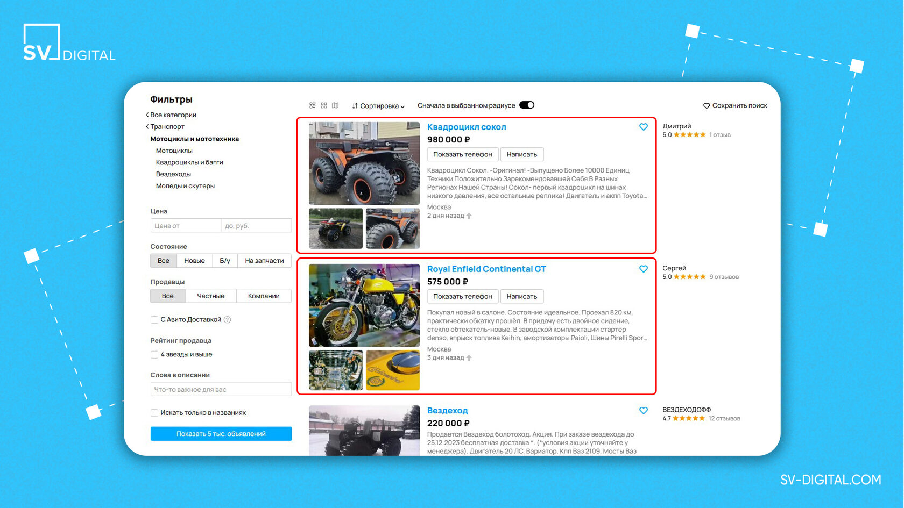The width and height of the screenshot is (904, 508).
Task: Check Искать только в названиях checkbox
Action: point(154,413)
